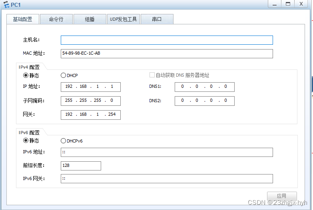313x210 pixels.
Task: Click the DNS1 label
Action: coord(155,87)
